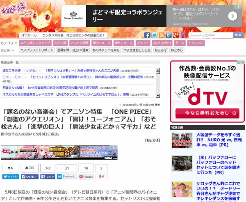Open the Hatena B! icon in header

coord(169,35)
